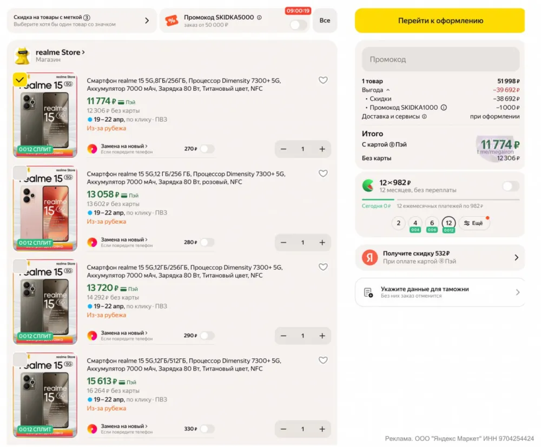The image size is (541, 447).
Task: Choose the 4-month payment plan
Action: click(x=415, y=223)
